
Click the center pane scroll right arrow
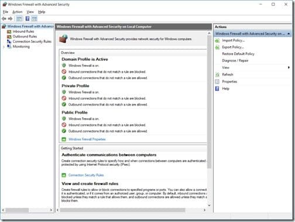coord(204,210)
